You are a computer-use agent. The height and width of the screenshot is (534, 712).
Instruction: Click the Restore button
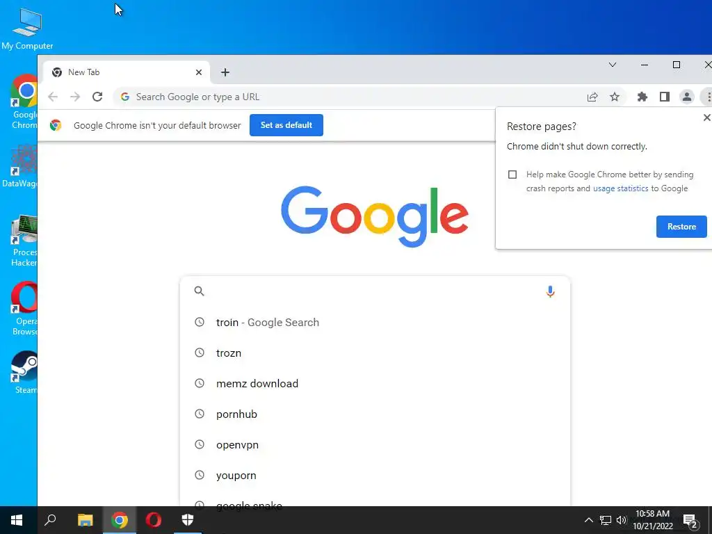(x=681, y=227)
